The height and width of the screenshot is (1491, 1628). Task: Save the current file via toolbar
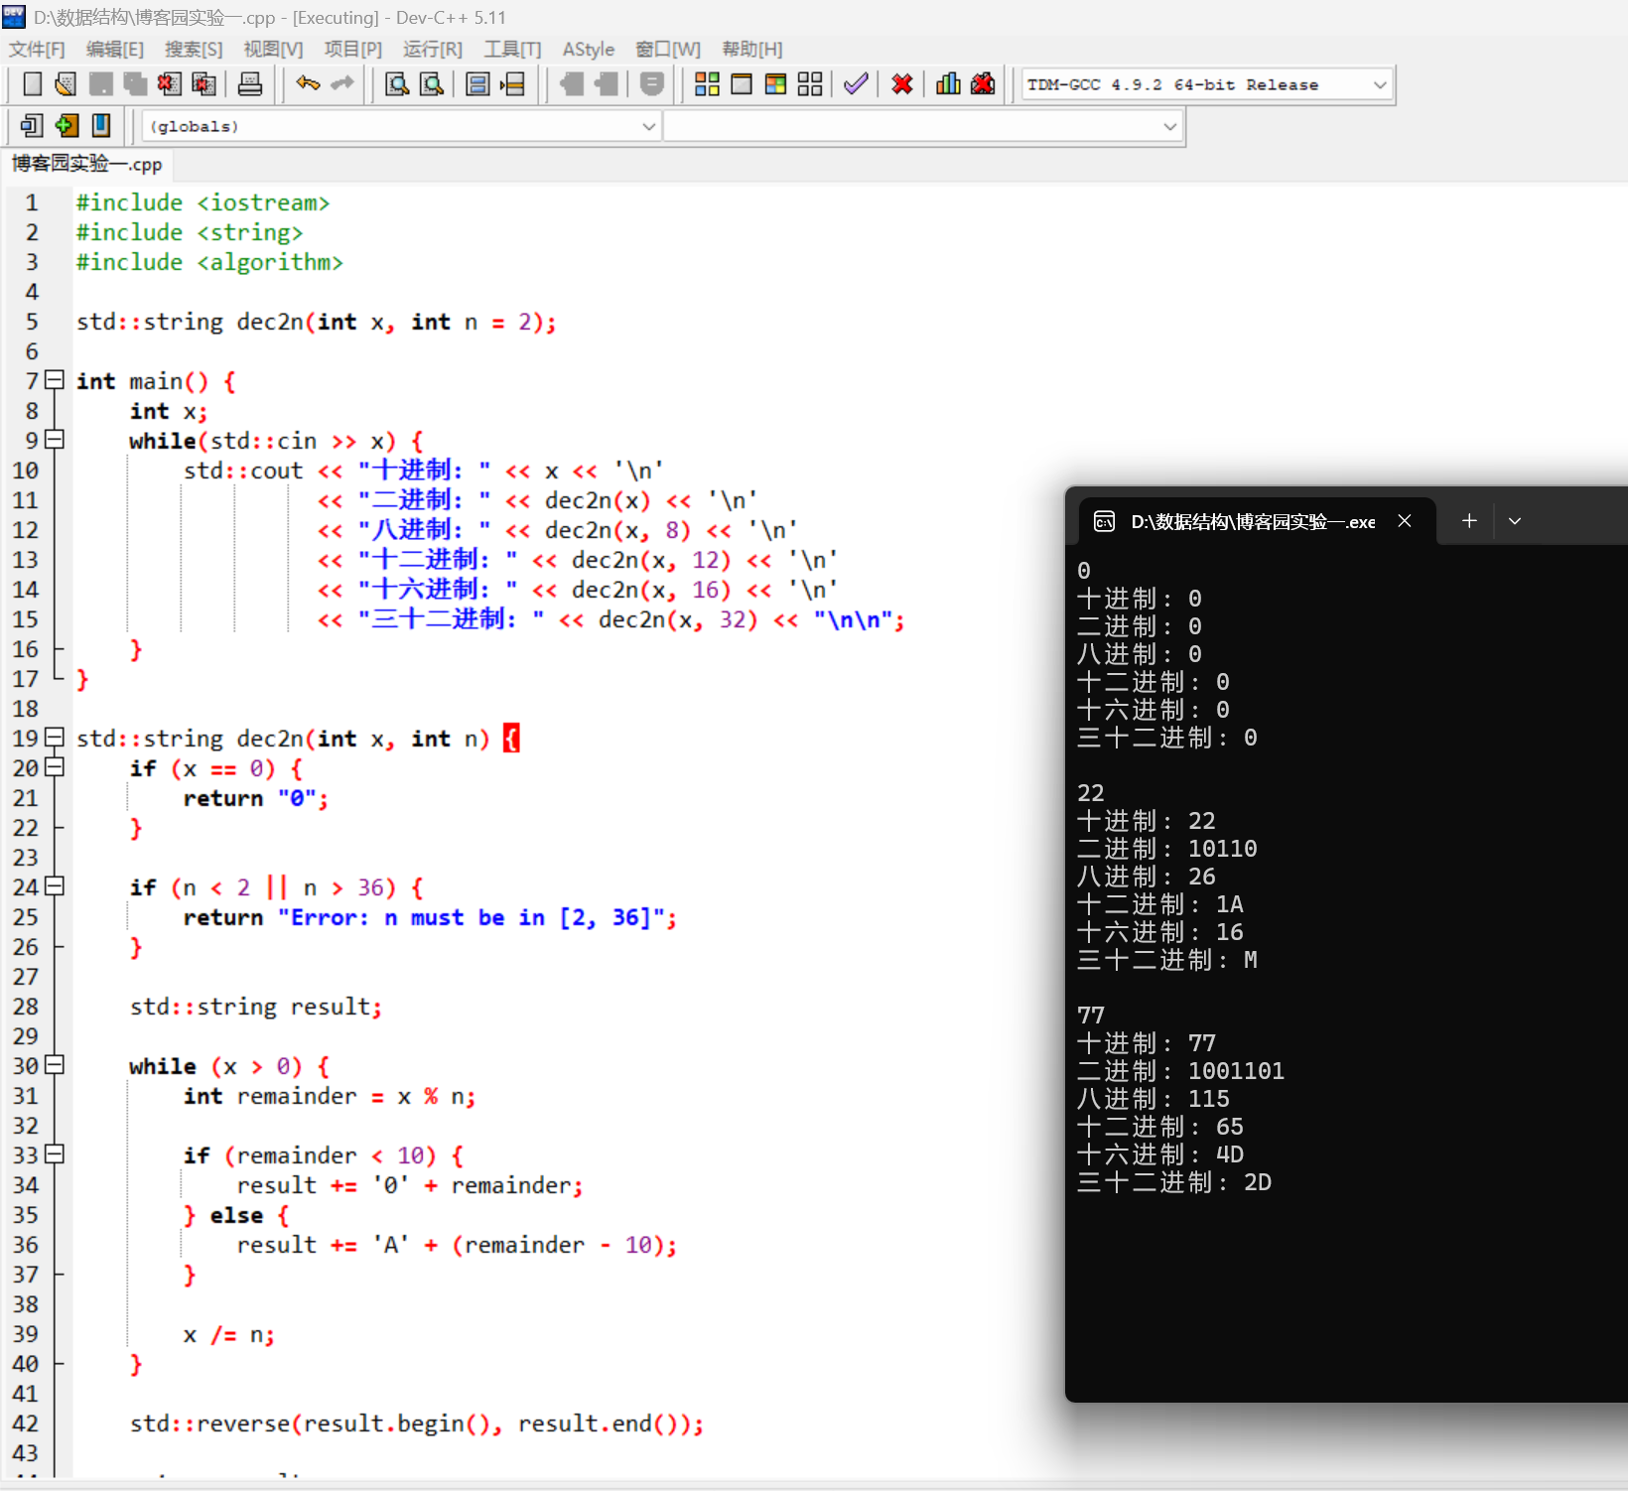100,84
